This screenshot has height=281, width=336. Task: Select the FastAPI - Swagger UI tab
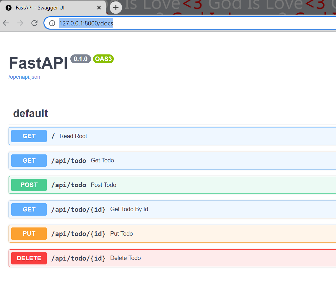click(x=53, y=8)
